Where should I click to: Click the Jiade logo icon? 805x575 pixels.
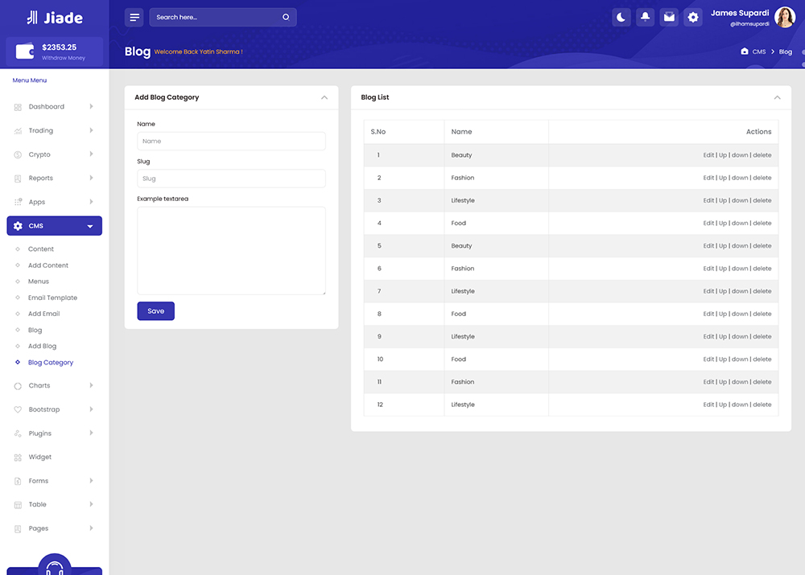point(31,17)
